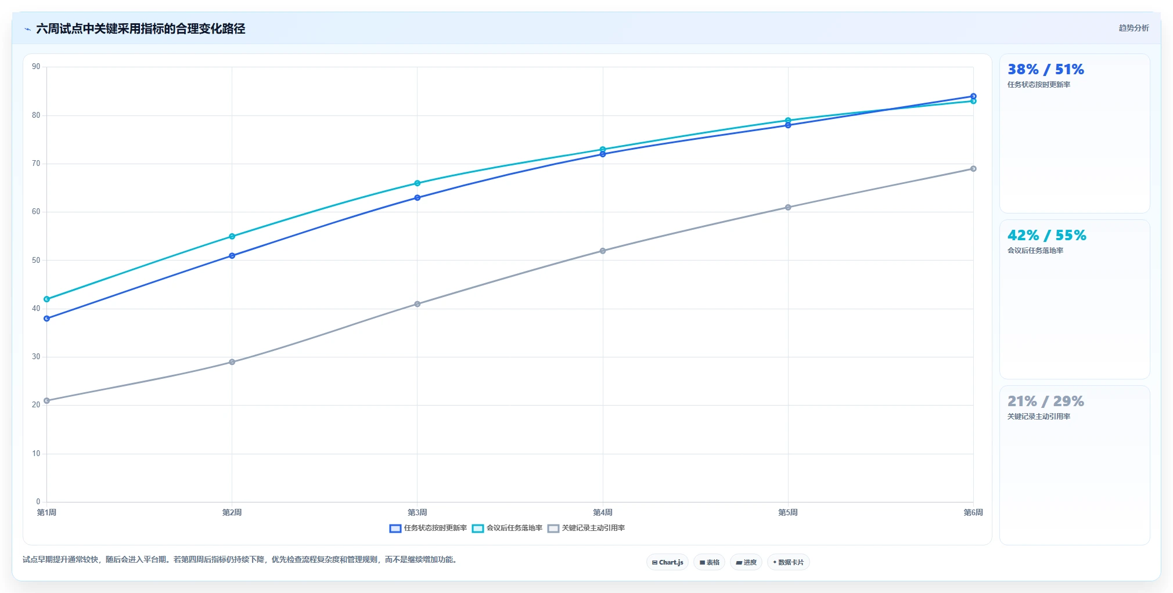Click the 第1周 x-axis label
Screen dimensions: 1173x593
(46, 512)
